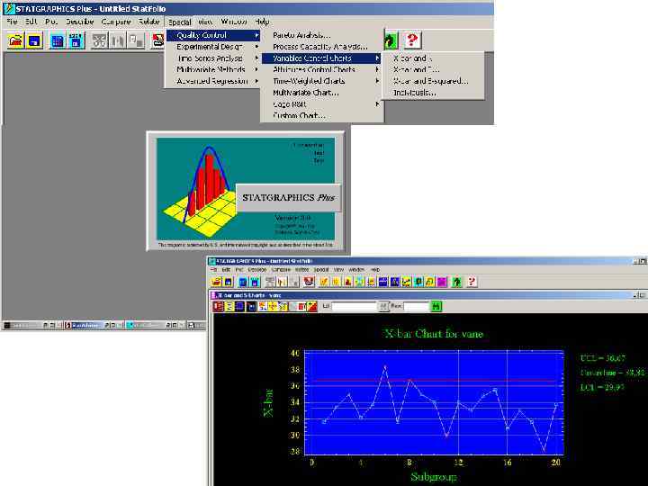Screen dimensions: 648x486
Task: Click into the Row input field
Action: 416,306
